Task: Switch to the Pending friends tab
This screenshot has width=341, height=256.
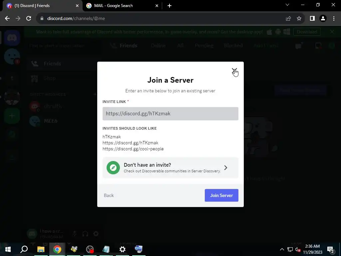Action: [x=204, y=46]
